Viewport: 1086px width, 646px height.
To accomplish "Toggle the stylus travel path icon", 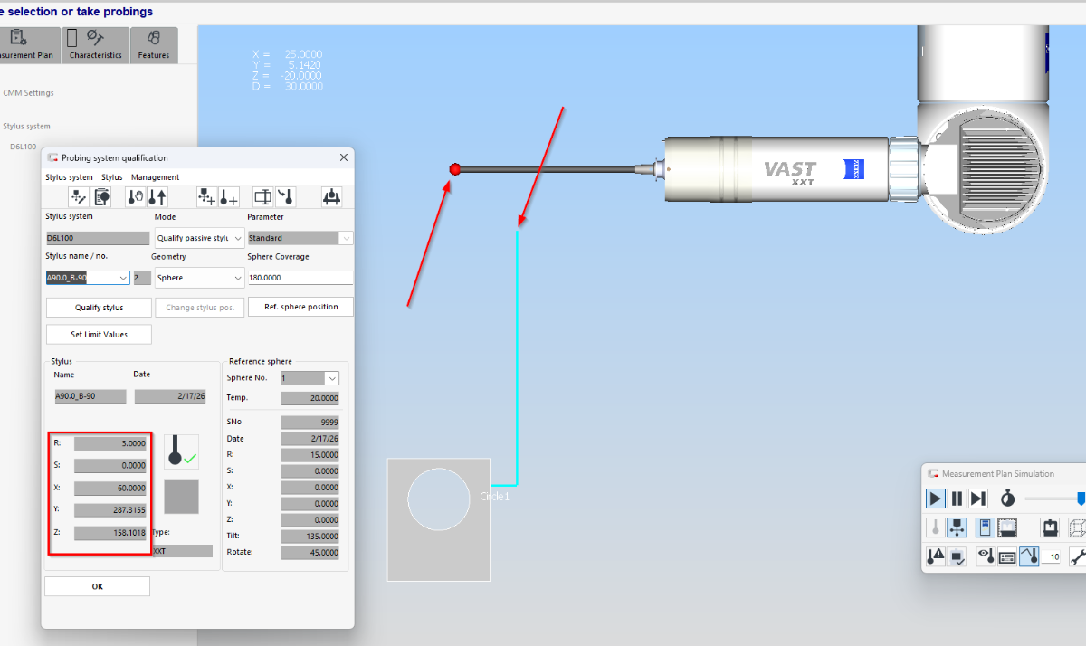I will (x=1029, y=556).
